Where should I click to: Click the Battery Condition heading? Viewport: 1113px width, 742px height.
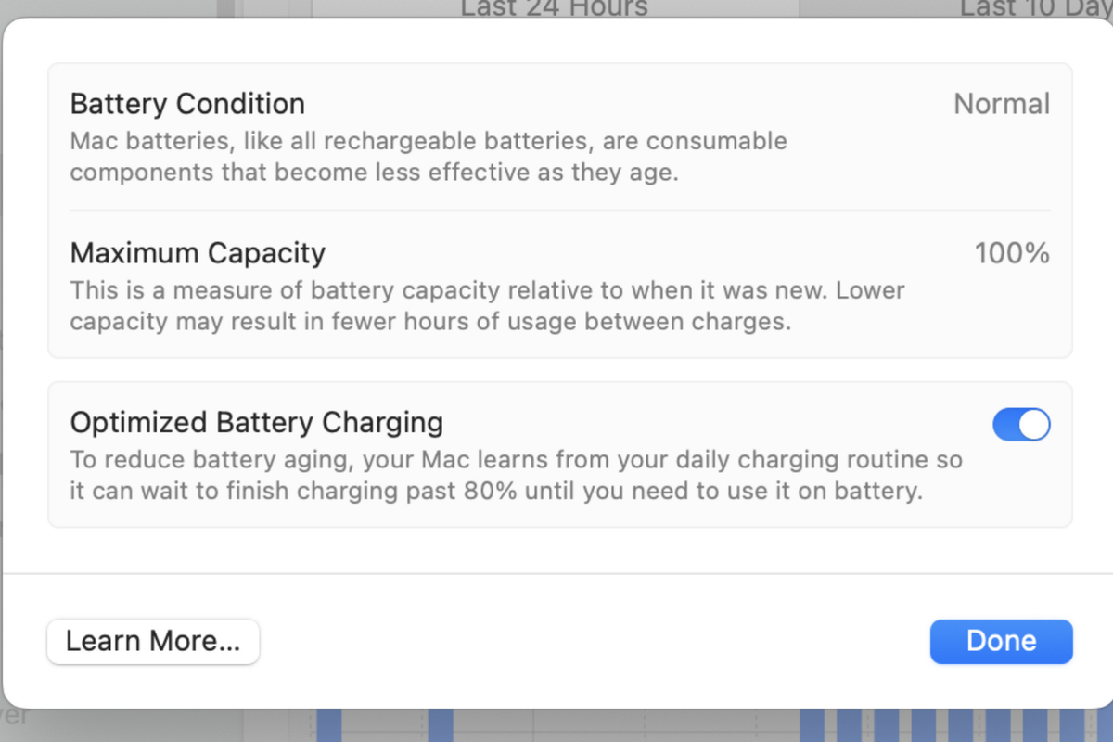coord(187,104)
